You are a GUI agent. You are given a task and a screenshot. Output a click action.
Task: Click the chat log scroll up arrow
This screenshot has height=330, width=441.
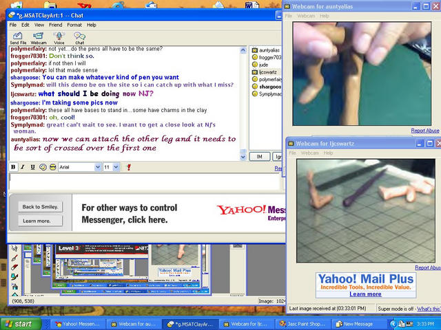click(243, 50)
